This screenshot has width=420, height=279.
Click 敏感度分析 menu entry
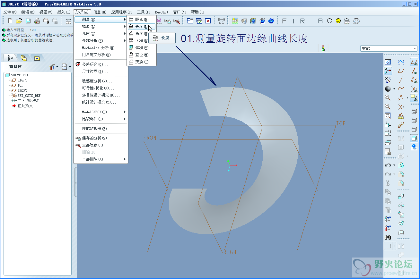pos(101,81)
